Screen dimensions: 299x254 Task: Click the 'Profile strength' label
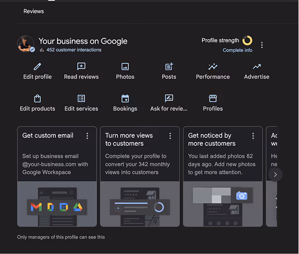pos(220,40)
